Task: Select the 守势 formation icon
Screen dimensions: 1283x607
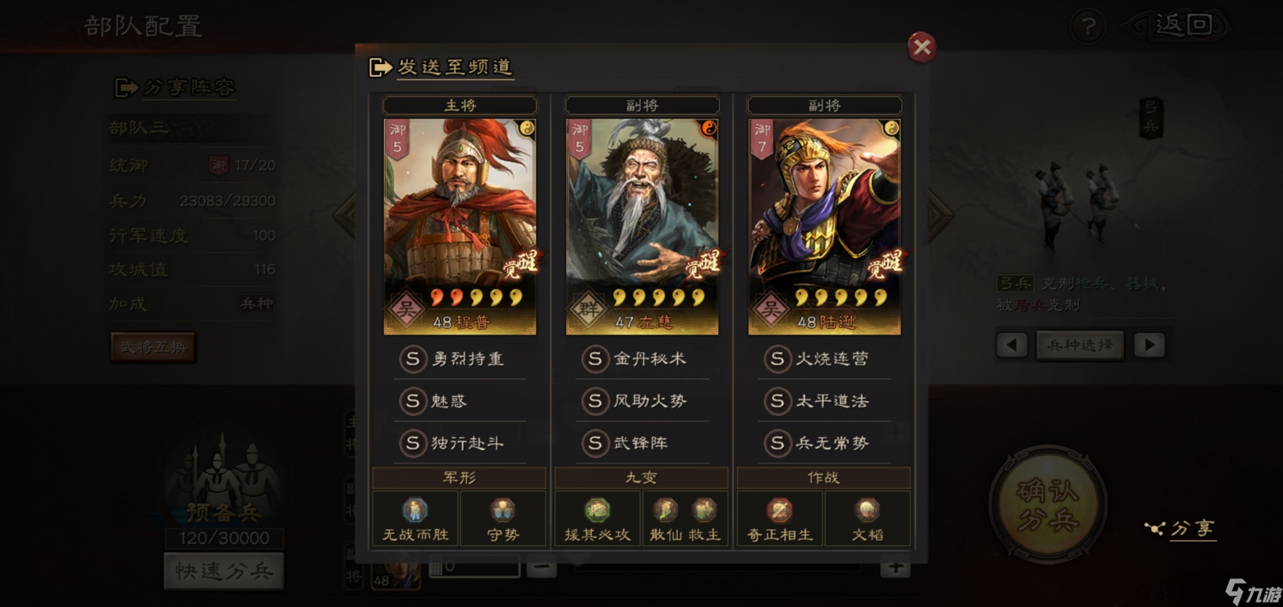Action: pos(502,510)
